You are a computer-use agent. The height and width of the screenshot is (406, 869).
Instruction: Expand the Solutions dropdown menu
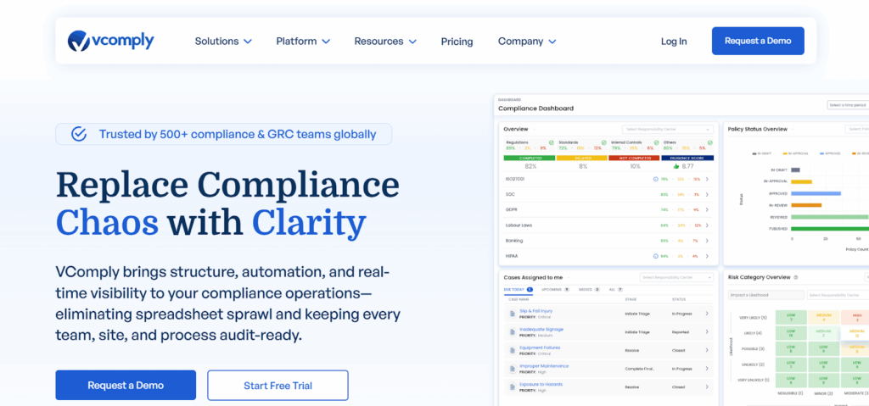(x=223, y=42)
